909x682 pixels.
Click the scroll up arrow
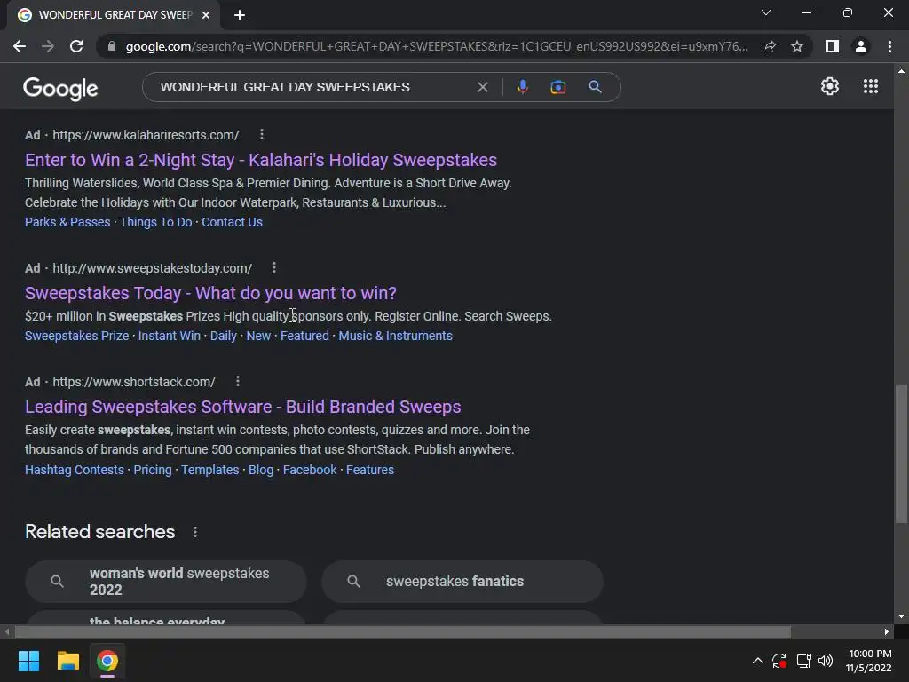pyautogui.click(x=901, y=71)
